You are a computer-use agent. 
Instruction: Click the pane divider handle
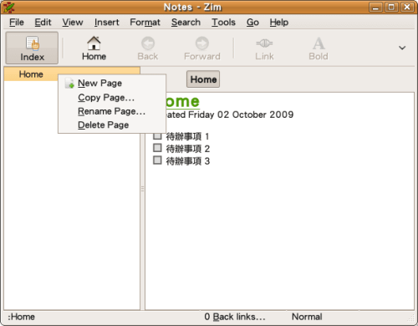142,189
